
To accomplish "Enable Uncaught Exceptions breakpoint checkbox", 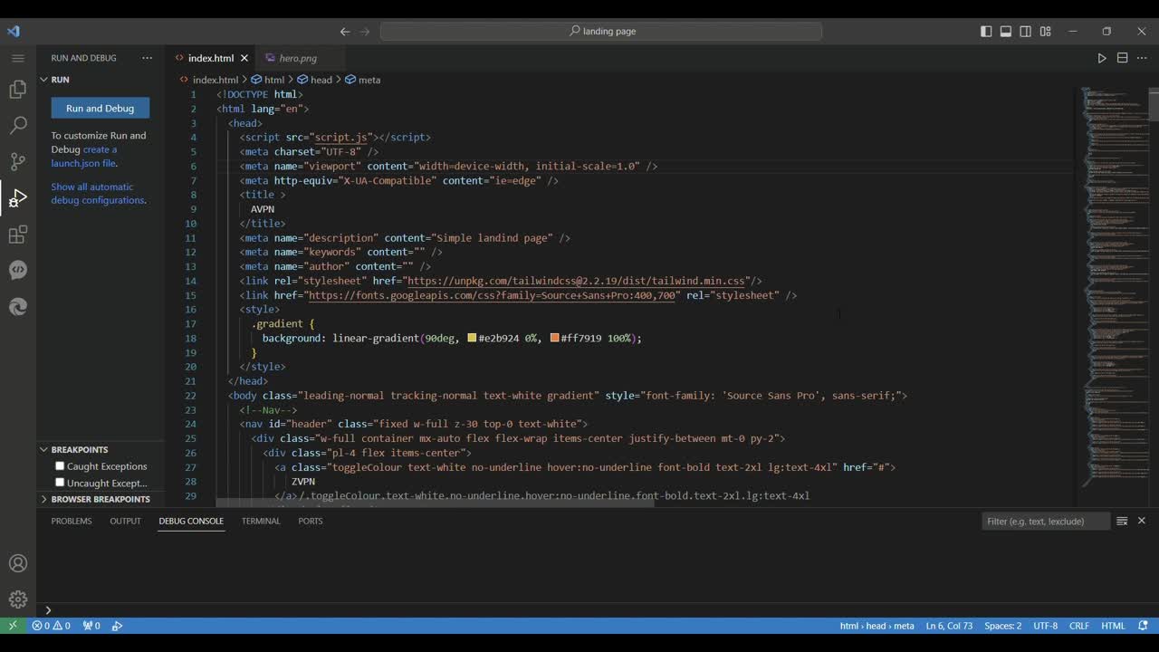I will 60,483.
